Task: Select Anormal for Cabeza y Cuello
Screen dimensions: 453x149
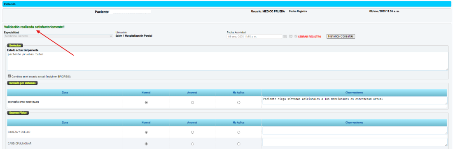Action: (x=192, y=132)
